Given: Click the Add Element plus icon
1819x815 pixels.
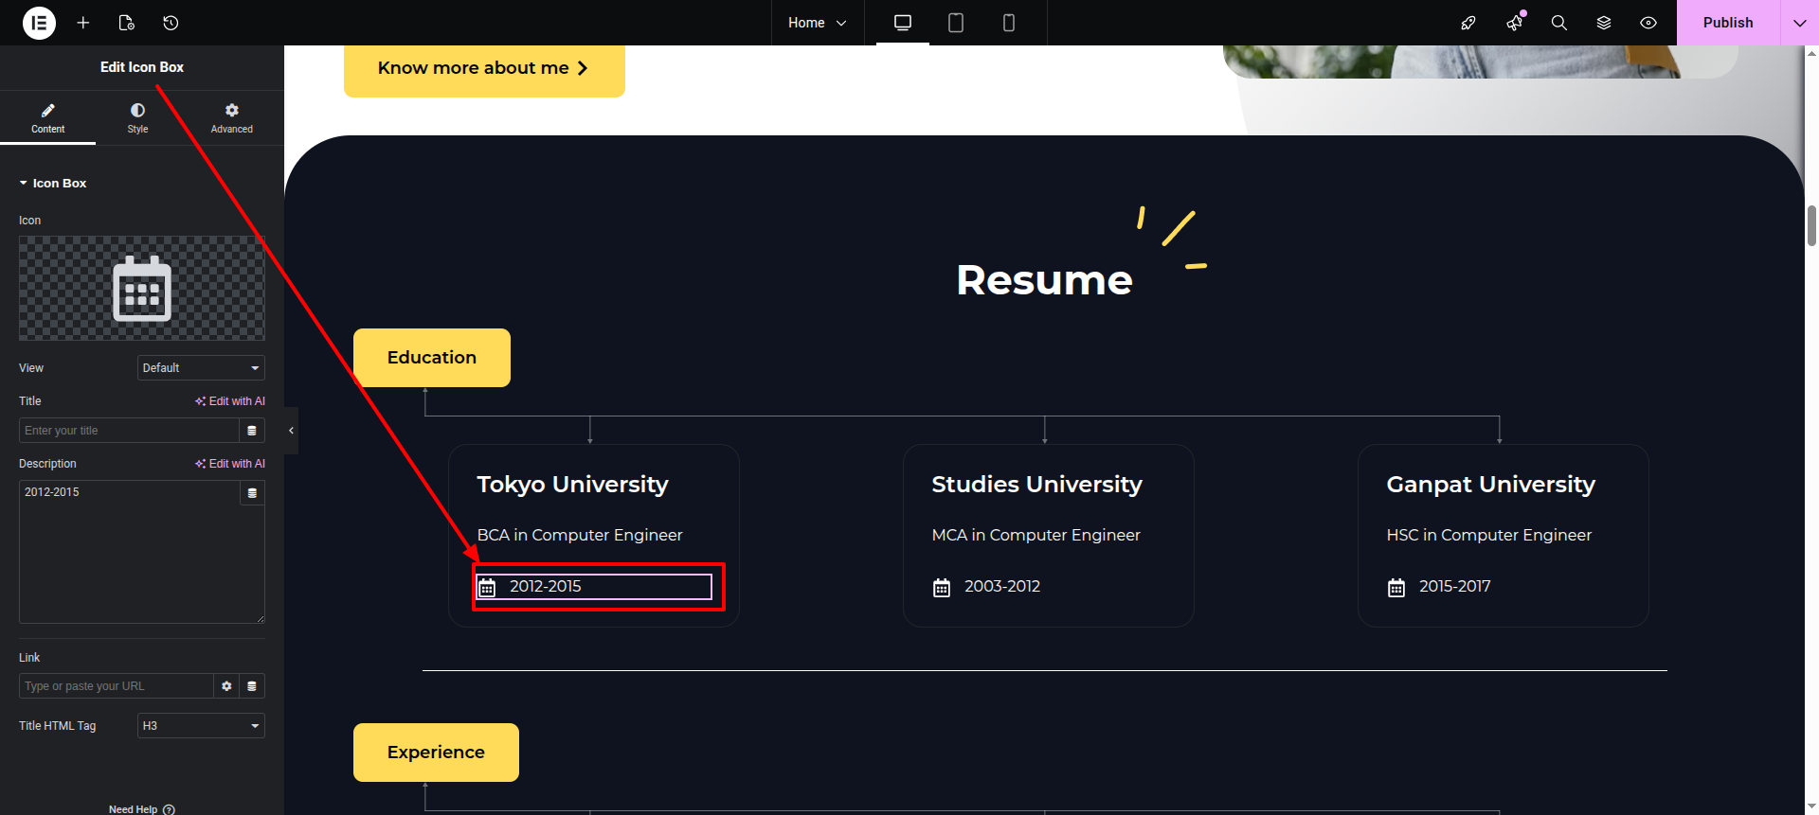Looking at the screenshot, I should [x=83, y=23].
